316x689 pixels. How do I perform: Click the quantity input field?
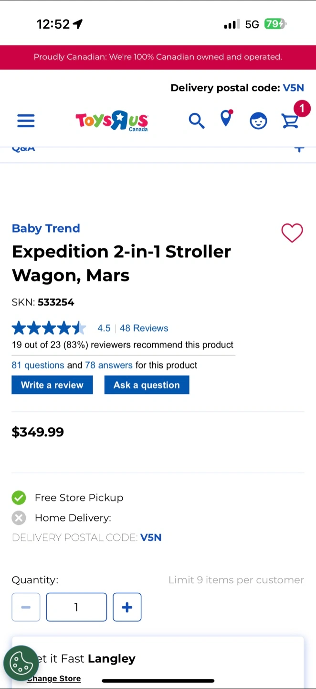tap(76, 607)
